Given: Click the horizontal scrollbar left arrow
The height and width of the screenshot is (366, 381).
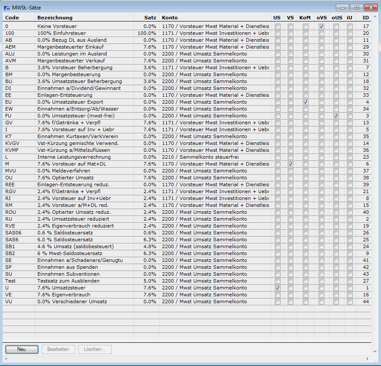Looking at the screenshot, I should 6,359.
